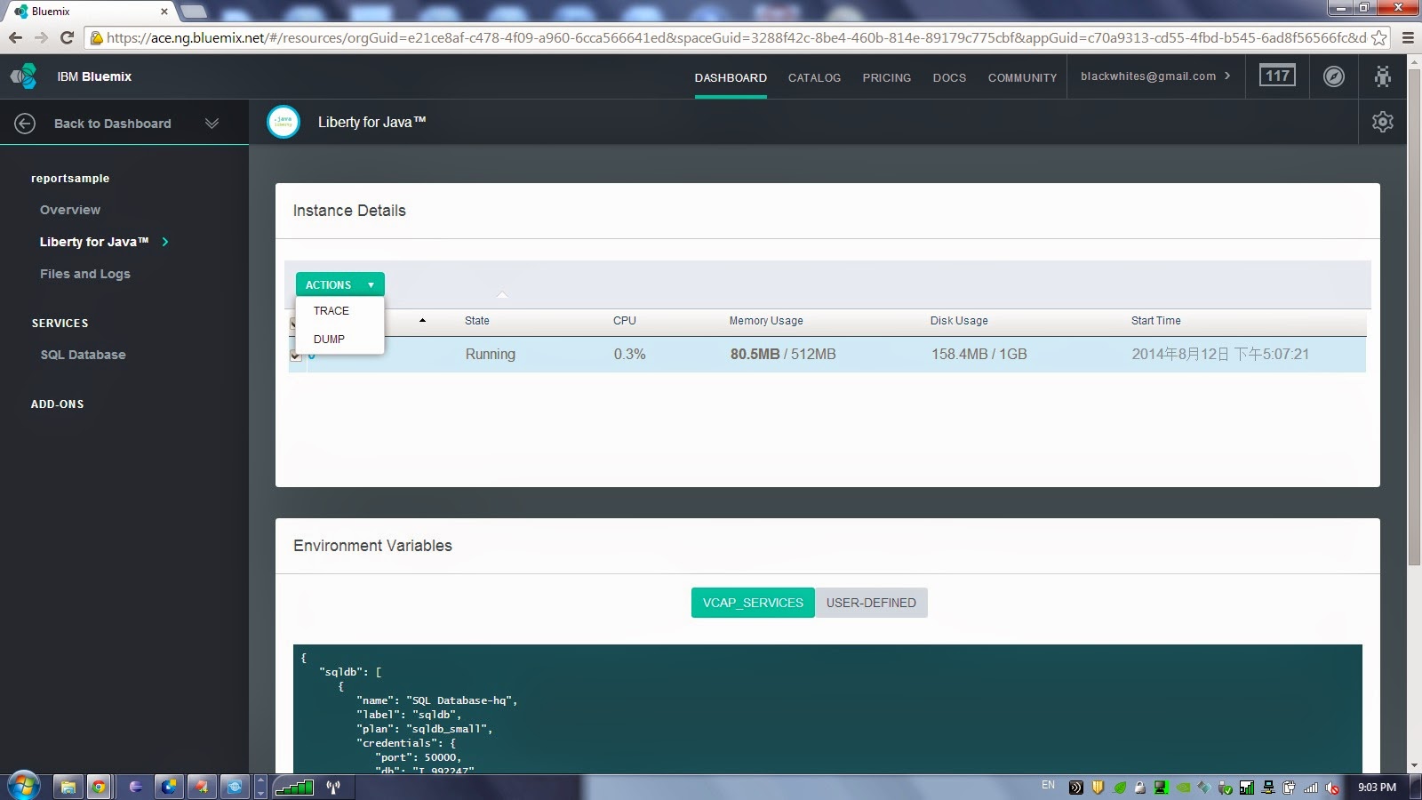Click the circled back arrow icon
Viewport: 1422px width, 800px height.
25,124
